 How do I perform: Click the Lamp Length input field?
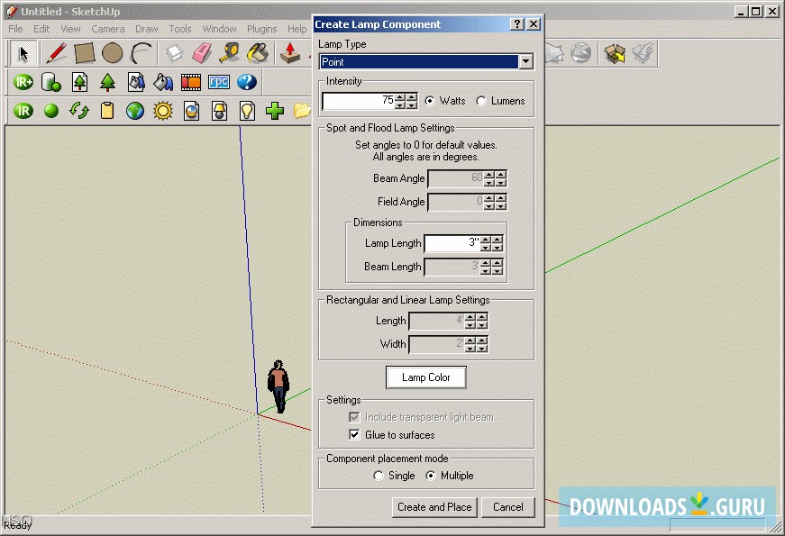tap(452, 243)
